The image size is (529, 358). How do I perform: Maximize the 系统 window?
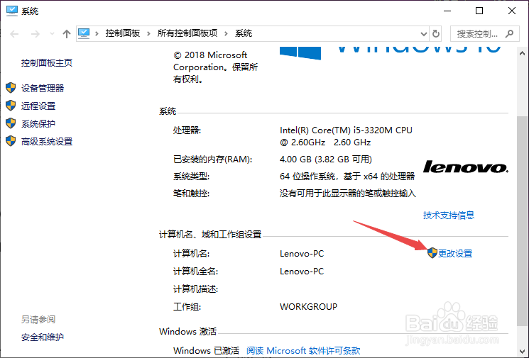coord(479,11)
